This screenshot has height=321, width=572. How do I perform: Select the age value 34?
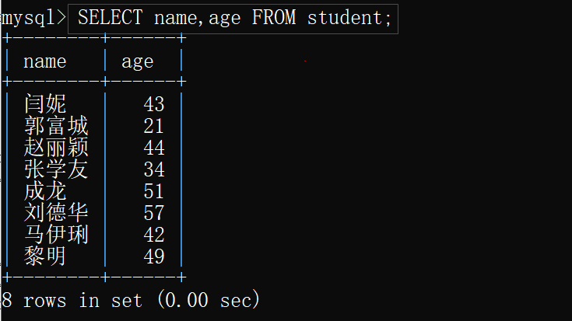154,169
